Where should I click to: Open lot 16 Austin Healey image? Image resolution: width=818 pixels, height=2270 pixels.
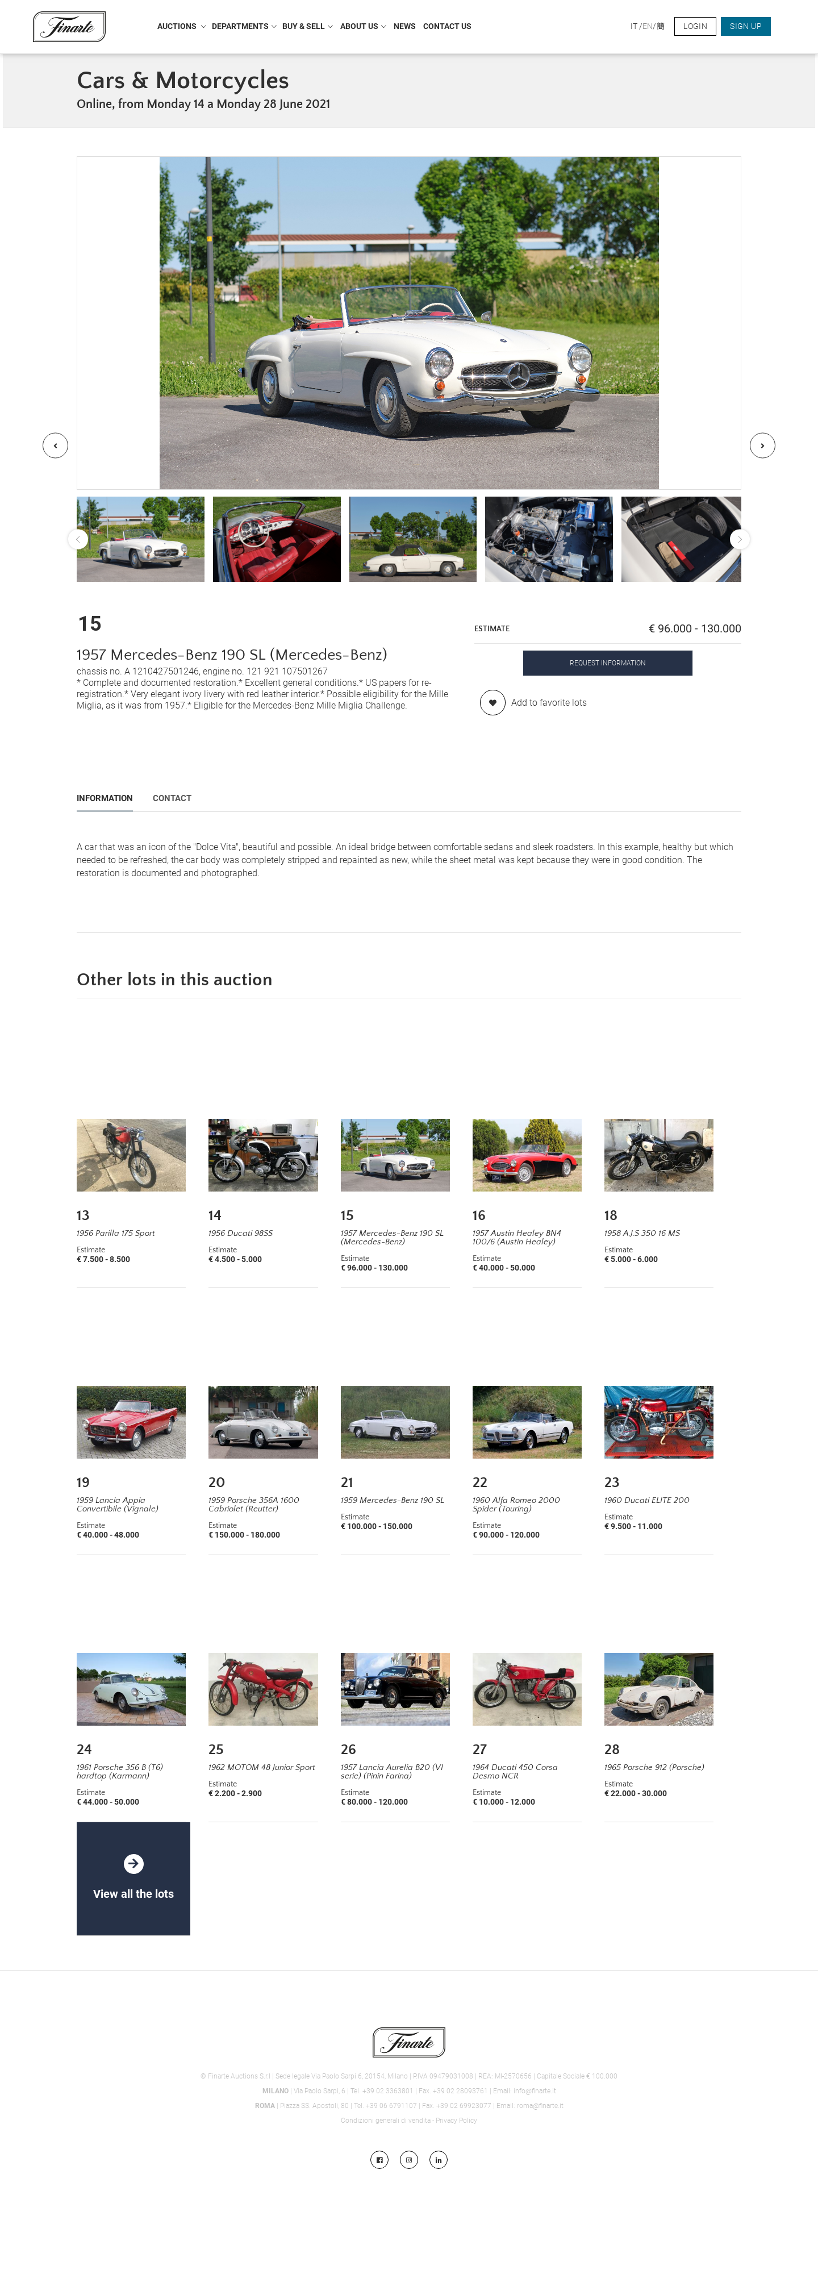pyautogui.click(x=527, y=1155)
